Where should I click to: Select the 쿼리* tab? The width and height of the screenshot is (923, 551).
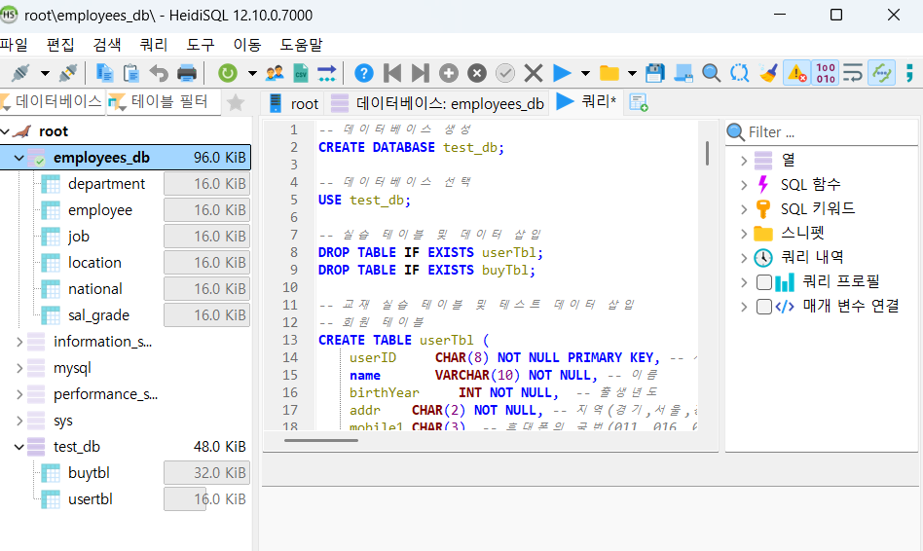pos(586,102)
